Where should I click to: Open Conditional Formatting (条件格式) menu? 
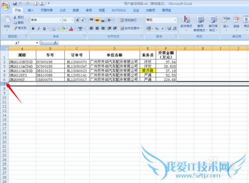(x=186, y=23)
